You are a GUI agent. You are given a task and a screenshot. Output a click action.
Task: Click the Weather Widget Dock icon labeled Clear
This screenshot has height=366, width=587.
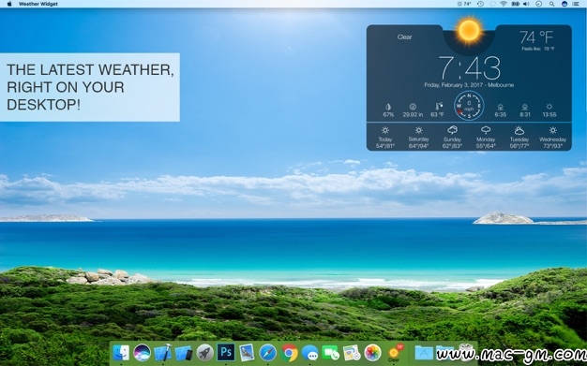[x=394, y=353]
